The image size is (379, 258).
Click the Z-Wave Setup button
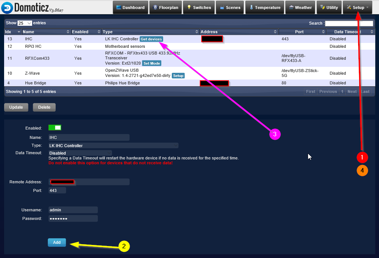pyautogui.click(x=178, y=76)
